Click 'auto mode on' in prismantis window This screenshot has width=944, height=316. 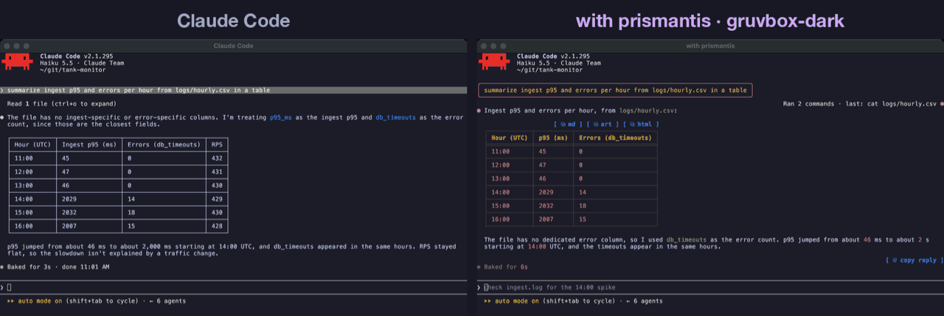[517, 301]
